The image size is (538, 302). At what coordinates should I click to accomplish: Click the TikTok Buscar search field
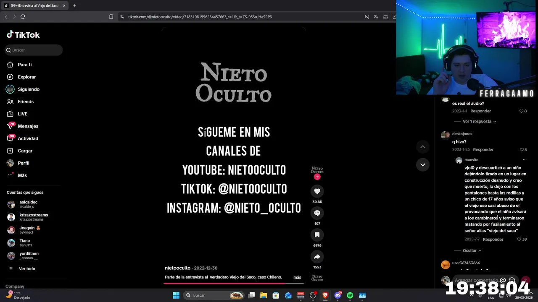(x=34, y=50)
